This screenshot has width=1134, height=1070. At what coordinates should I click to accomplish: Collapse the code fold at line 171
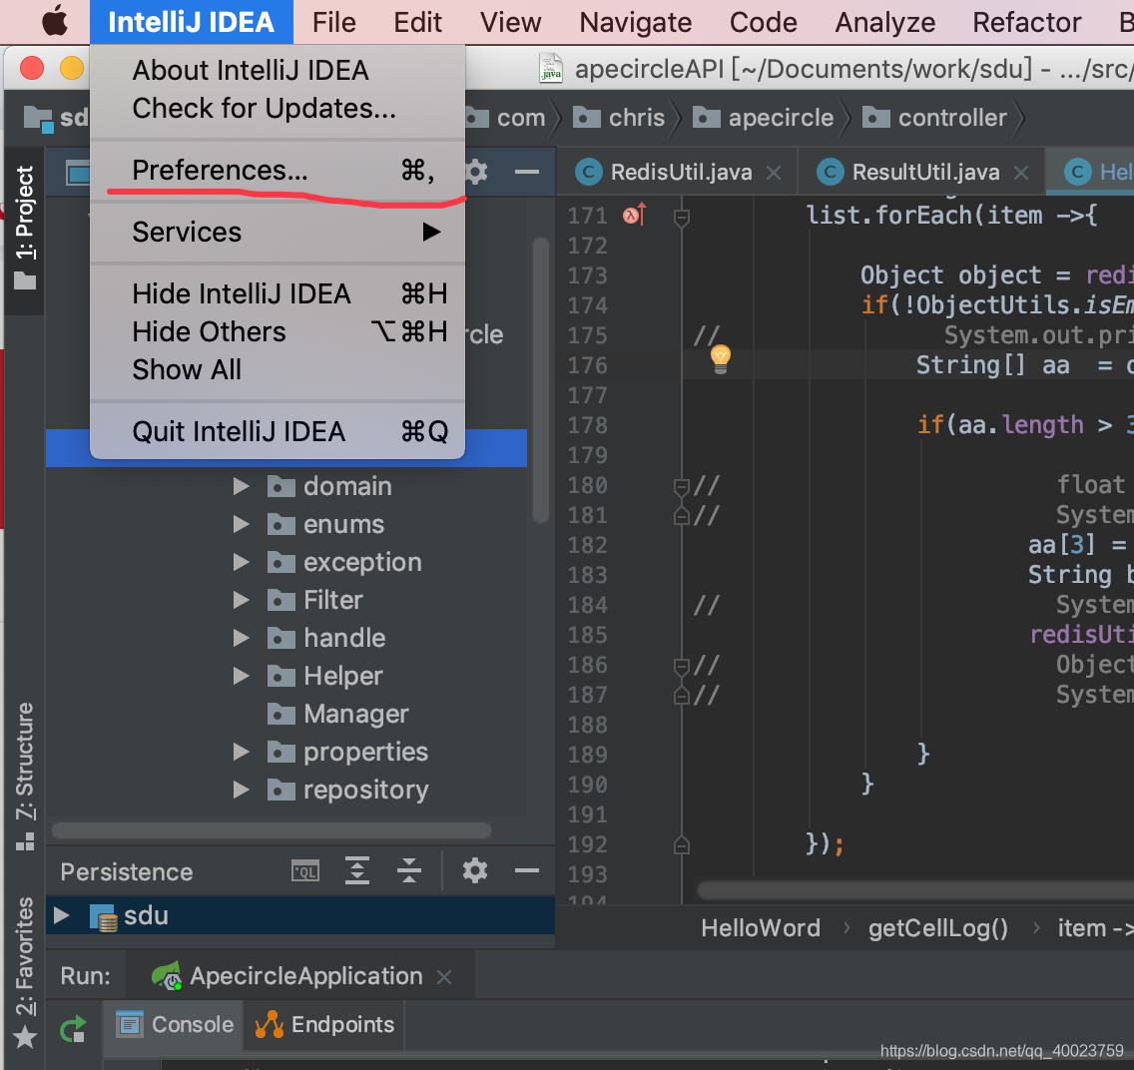[681, 217]
